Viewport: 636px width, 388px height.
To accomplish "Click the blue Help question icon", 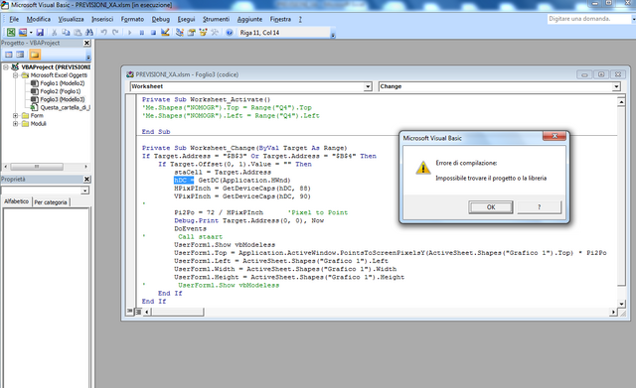I will 230,33.
